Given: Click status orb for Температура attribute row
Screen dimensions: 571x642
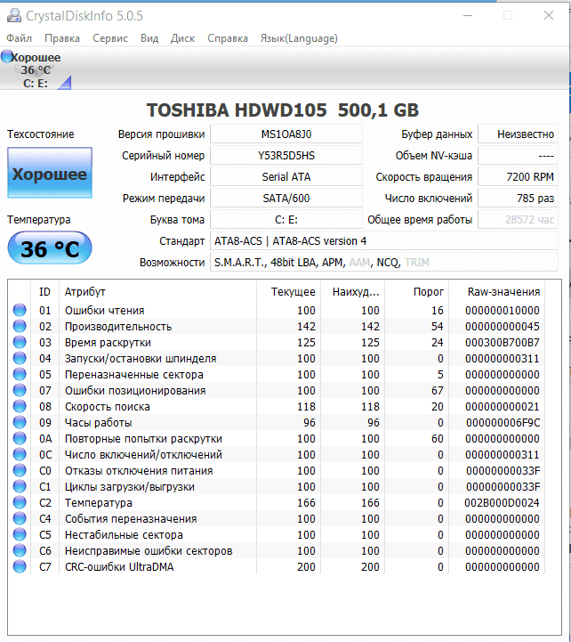Looking at the screenshot, I should [20, 502].
